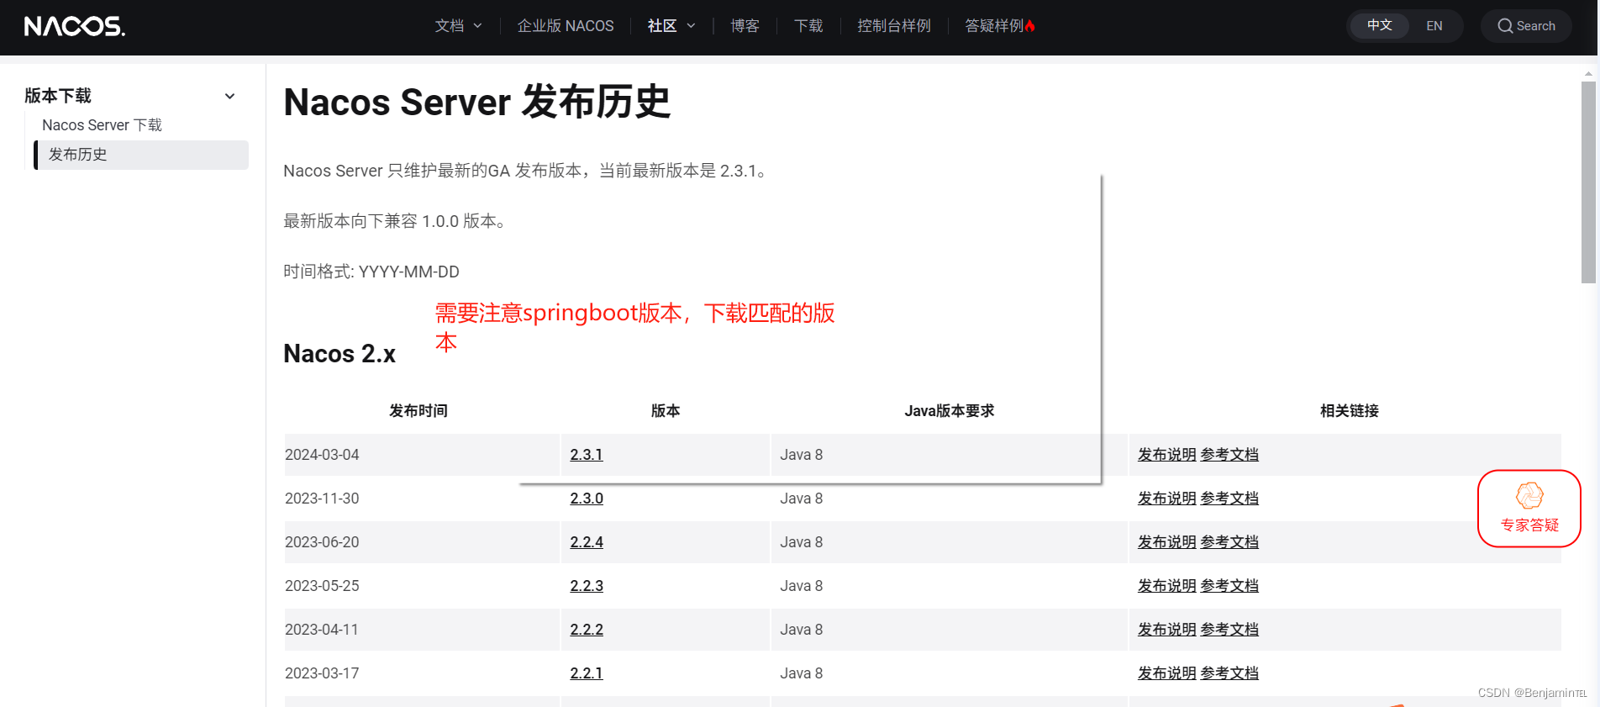Open 参考文档 for version 2.3.1
Viewport: 1600px width, 707px height.
tap(1229, 455)
